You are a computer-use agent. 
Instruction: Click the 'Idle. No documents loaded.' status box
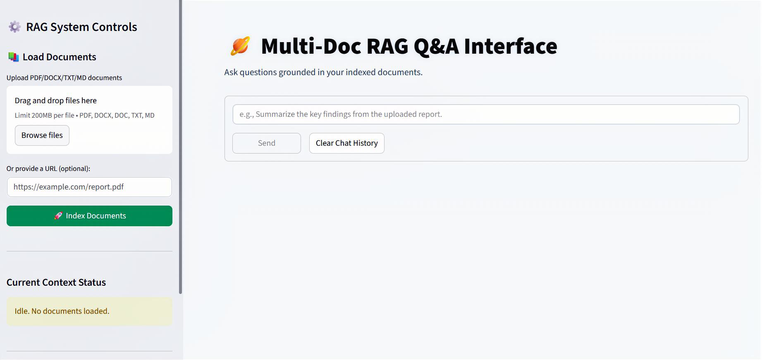tap(89, 311)
